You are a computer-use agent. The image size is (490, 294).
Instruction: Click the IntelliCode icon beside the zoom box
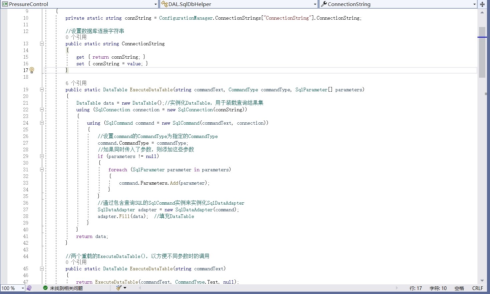29,288
